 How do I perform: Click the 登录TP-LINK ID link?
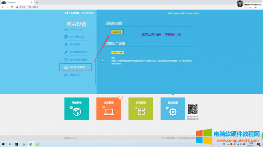[x=174, y=13]
